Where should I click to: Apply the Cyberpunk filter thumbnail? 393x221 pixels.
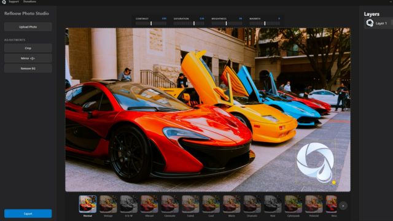coord(293,204)
